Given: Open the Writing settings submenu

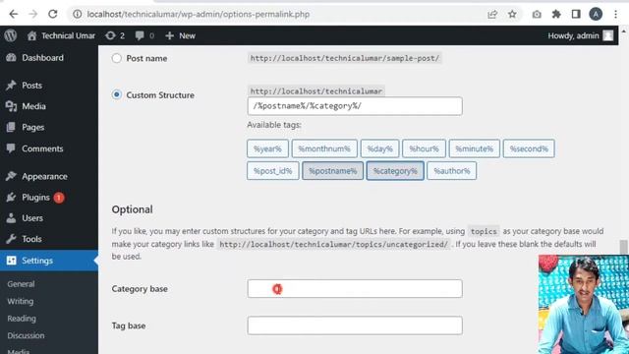Looking at the screenshot, I should click(x=20, y=301).
